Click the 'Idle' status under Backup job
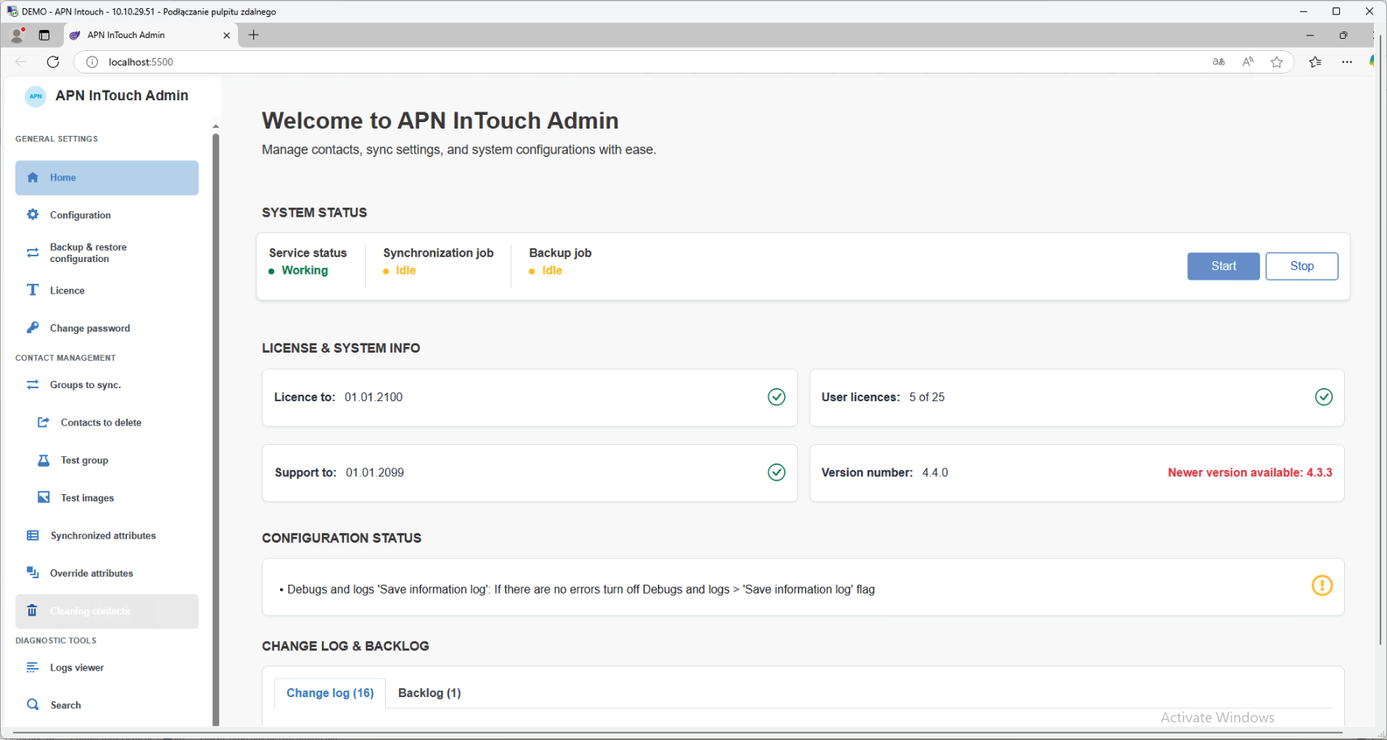This screenshot has height=740, width=1387. coord(552,270)
